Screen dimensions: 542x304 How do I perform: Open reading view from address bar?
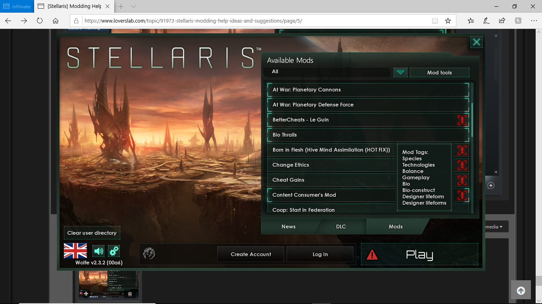pyautogui.click(x=435, y=21)
